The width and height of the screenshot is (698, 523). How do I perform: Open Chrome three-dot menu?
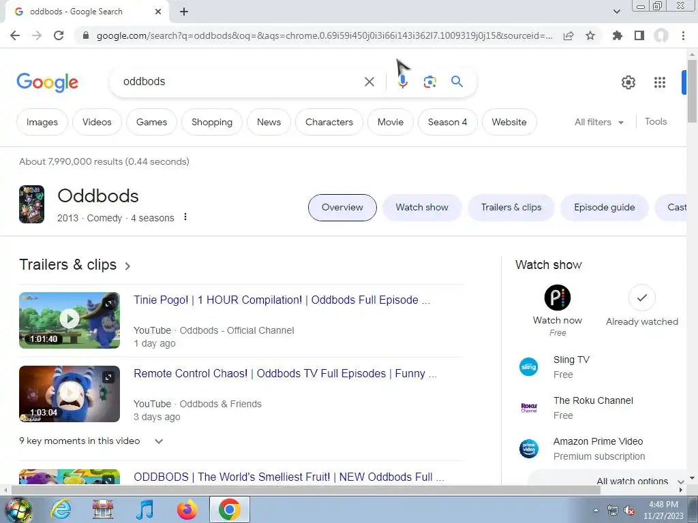click(x=683, y=35)
